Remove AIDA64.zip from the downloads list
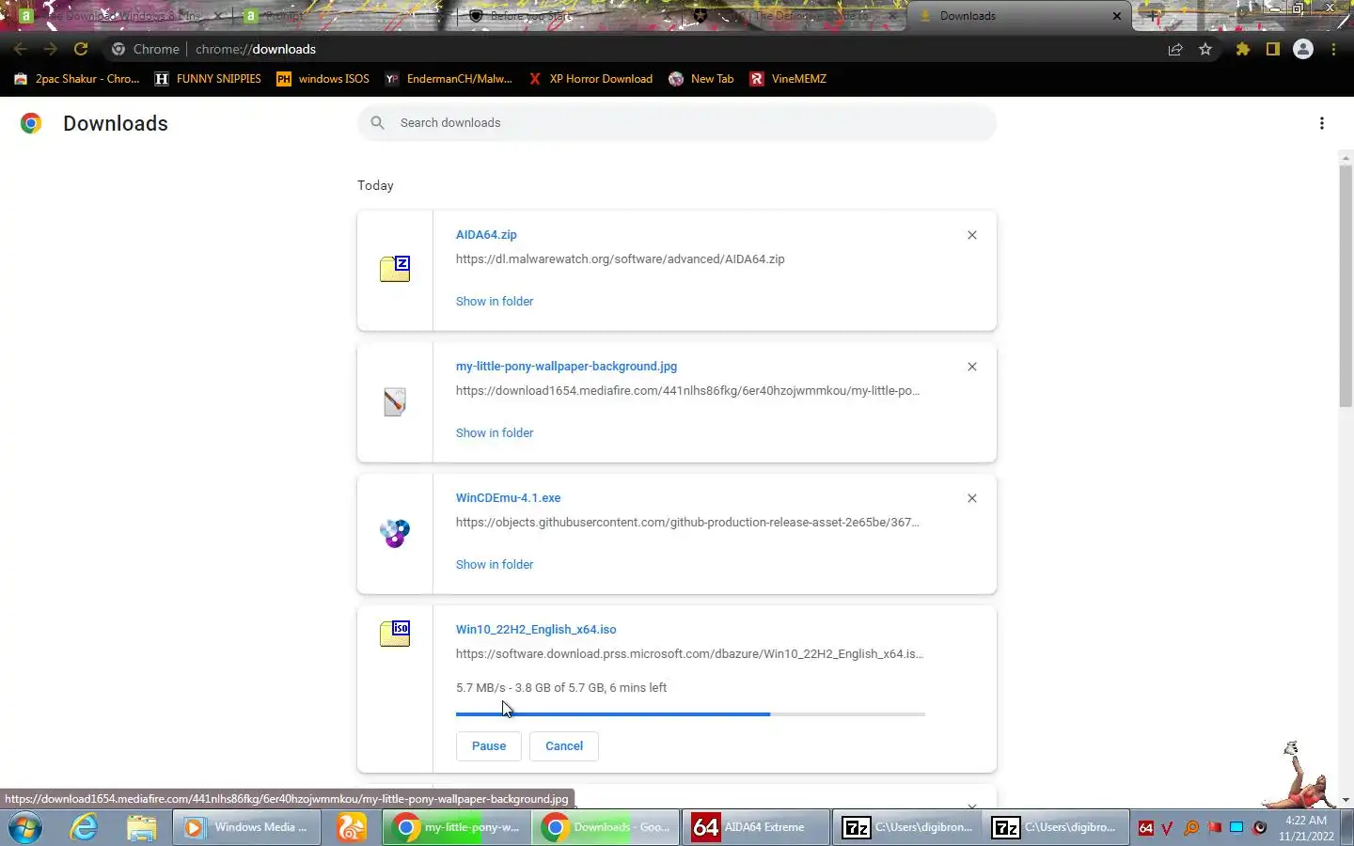The height and width of the screenshot is (846, 1354). pyautogui.click(x=972, y=235)
